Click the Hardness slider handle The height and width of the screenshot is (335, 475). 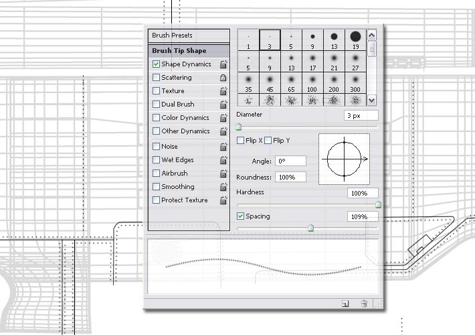[x=378, y=204]
